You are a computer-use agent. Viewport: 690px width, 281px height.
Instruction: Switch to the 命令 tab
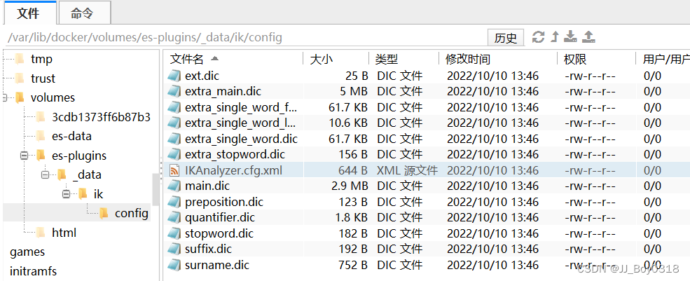click(83, 13)
